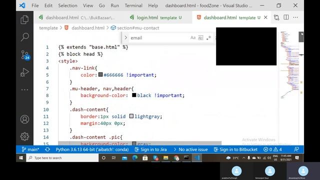Click No active issue status item
Screen dimensions: 320x180
[x=190, y=149]
